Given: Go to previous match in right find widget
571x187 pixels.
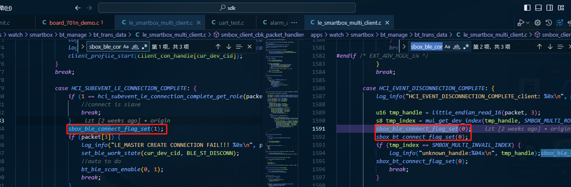Looking at the screenshot, I should coord(539,47).
